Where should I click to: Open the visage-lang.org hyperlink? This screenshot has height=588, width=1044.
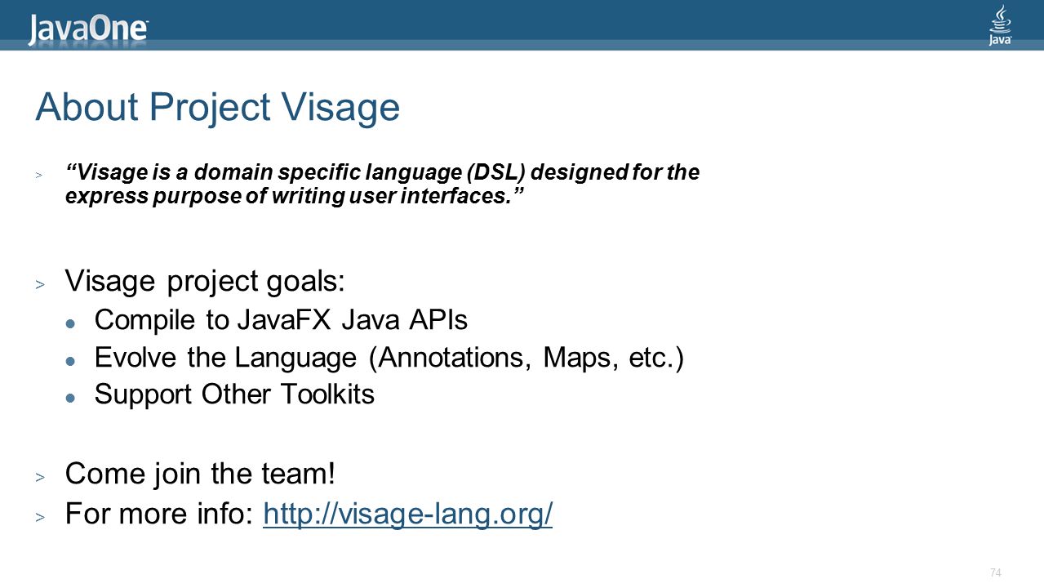coord(408,514)
